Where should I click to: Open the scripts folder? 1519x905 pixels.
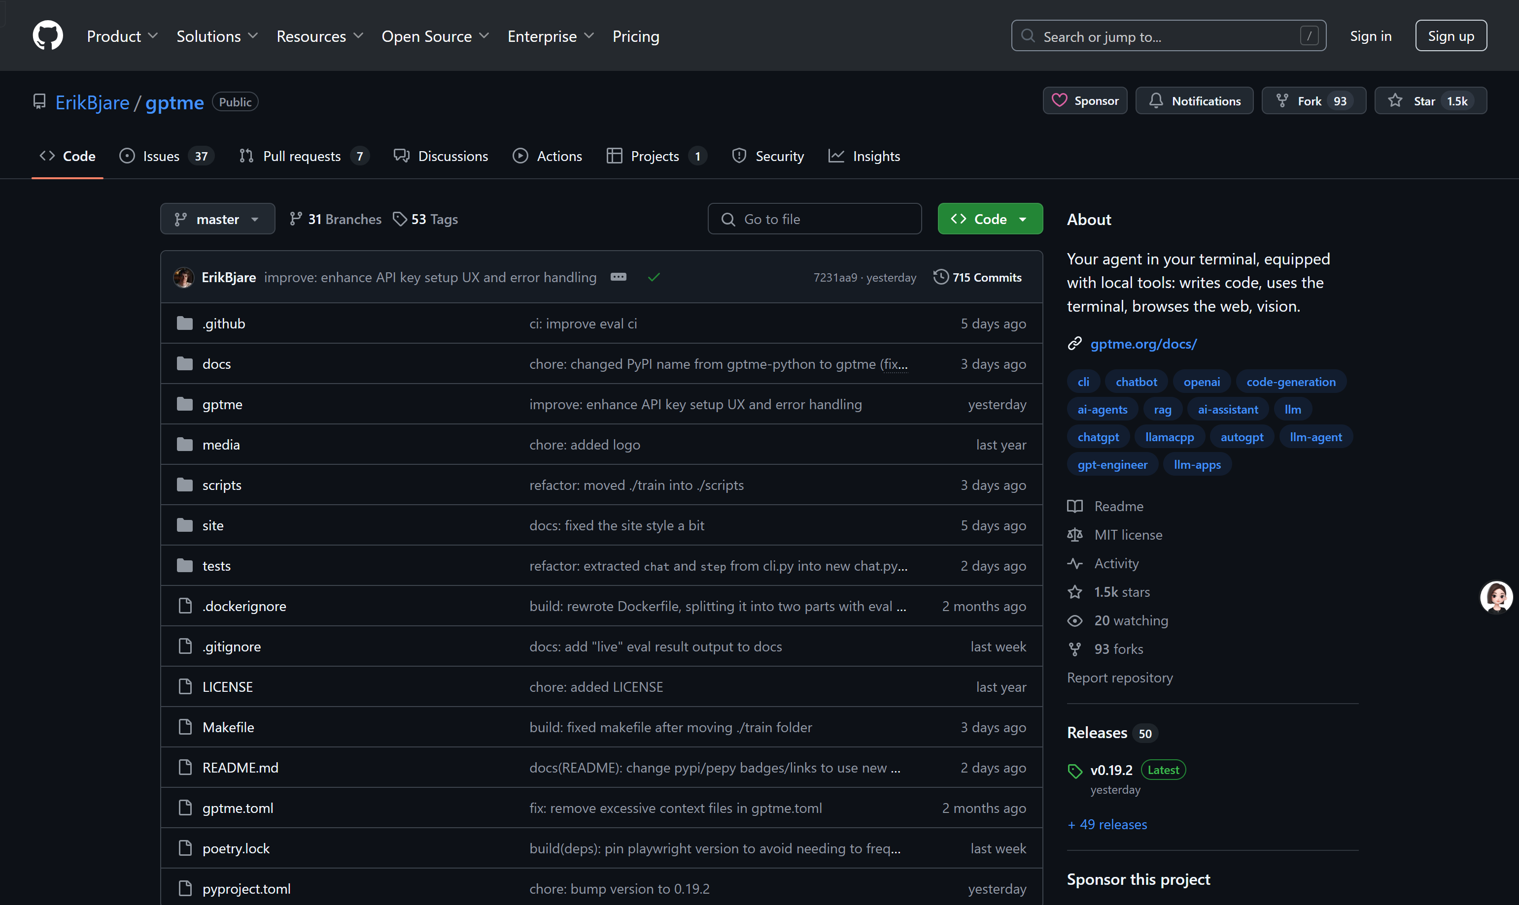pos(221,485)
